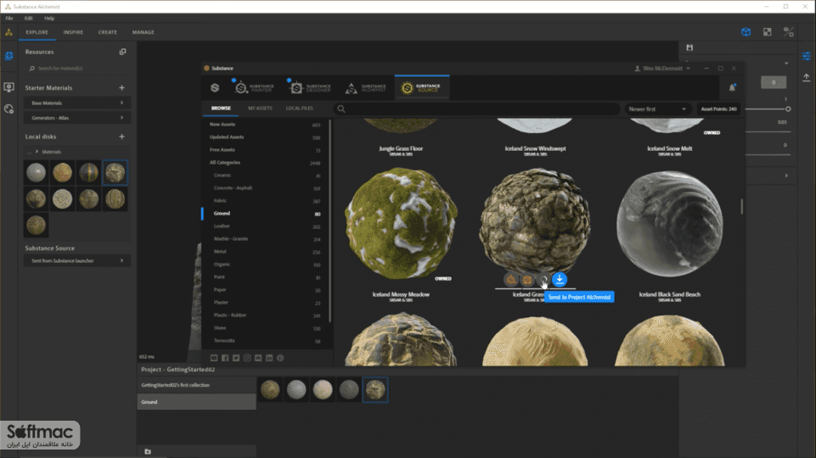Screen dimensions: 816x458
Task: Switch to the 2D view toggle icon
Action: [x=767, y=32]
